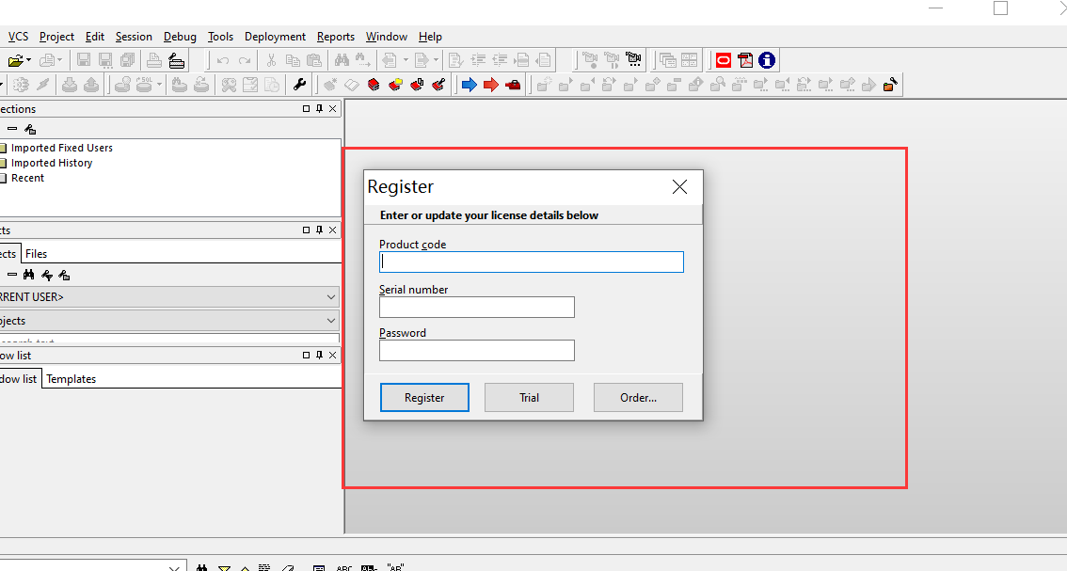This screenshot has height=571, width=1067.
Task: Float the Objects panel using square icon
Action: [306, 230]
